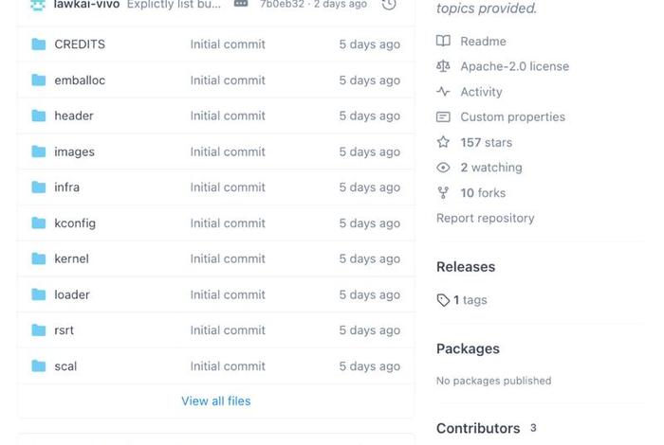The width and height of the screenshot is (664, 445).
Task: Click the watching eye icon
Action: [x=443, y=168]
